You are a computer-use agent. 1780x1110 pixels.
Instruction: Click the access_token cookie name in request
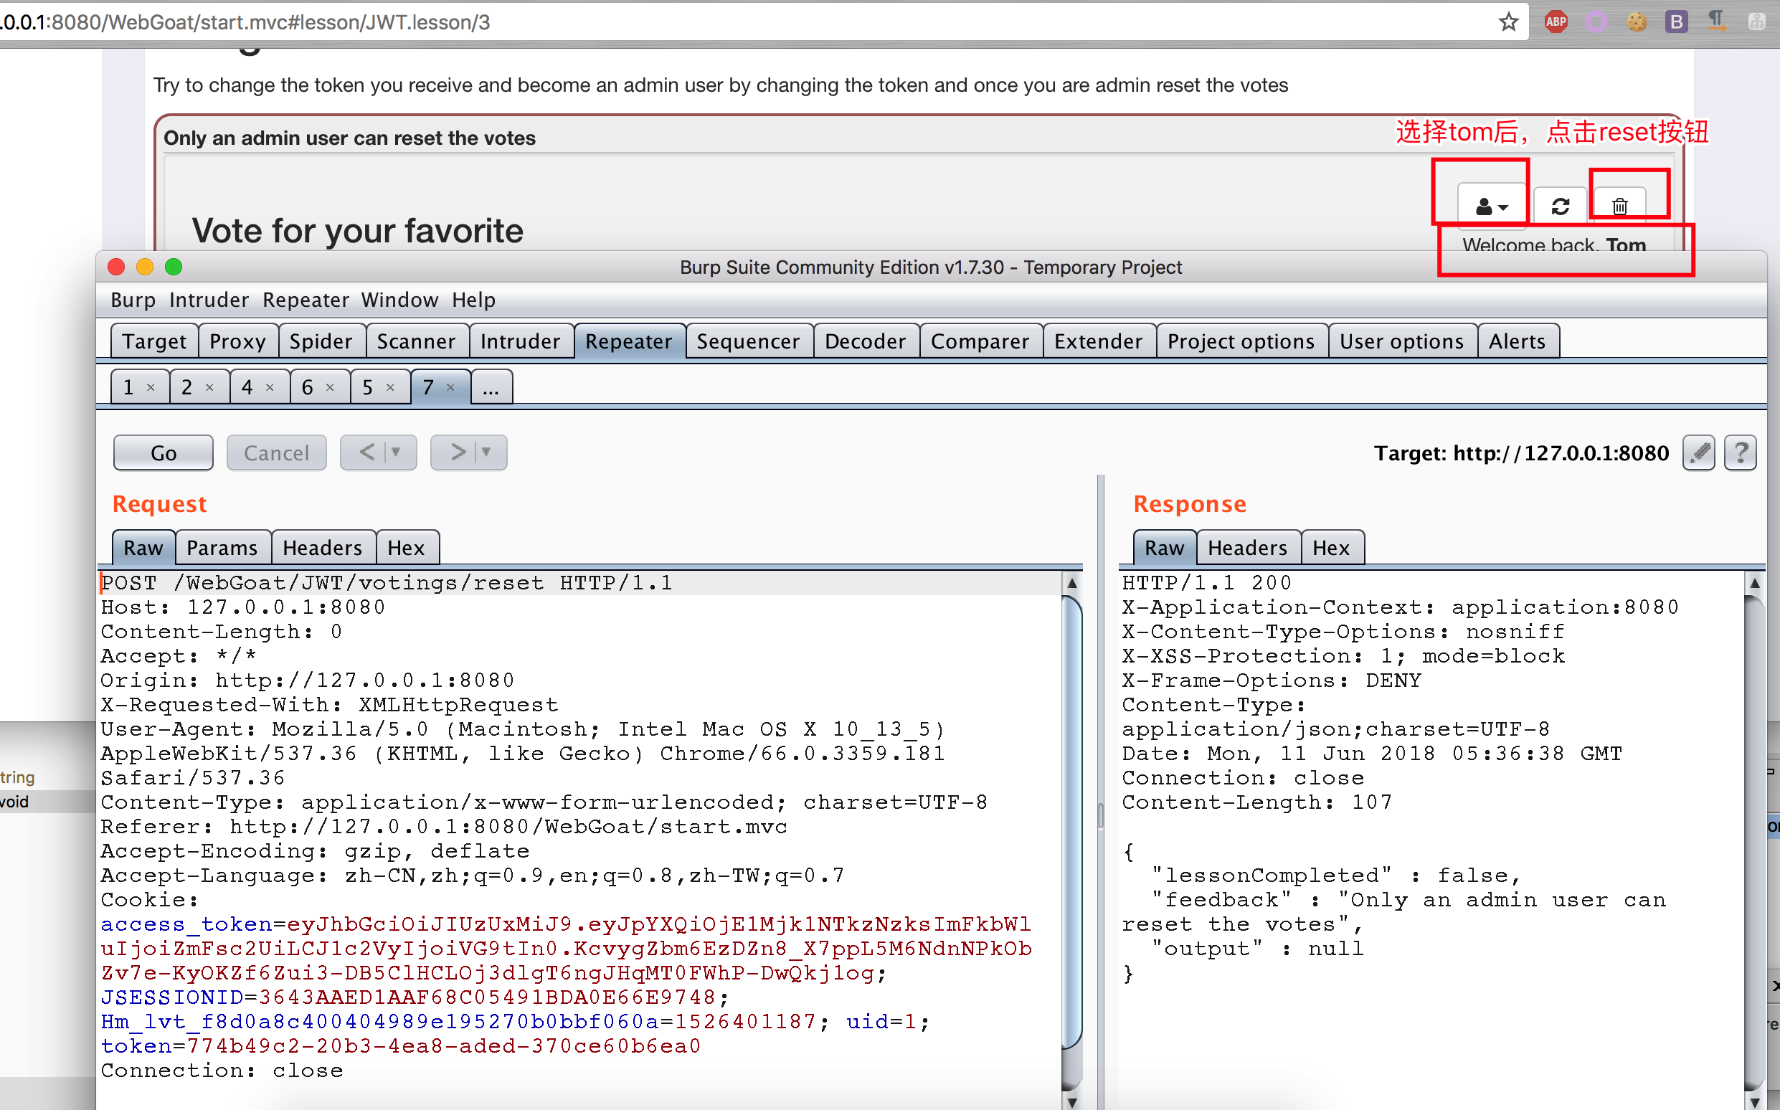(x=186, y=924)
